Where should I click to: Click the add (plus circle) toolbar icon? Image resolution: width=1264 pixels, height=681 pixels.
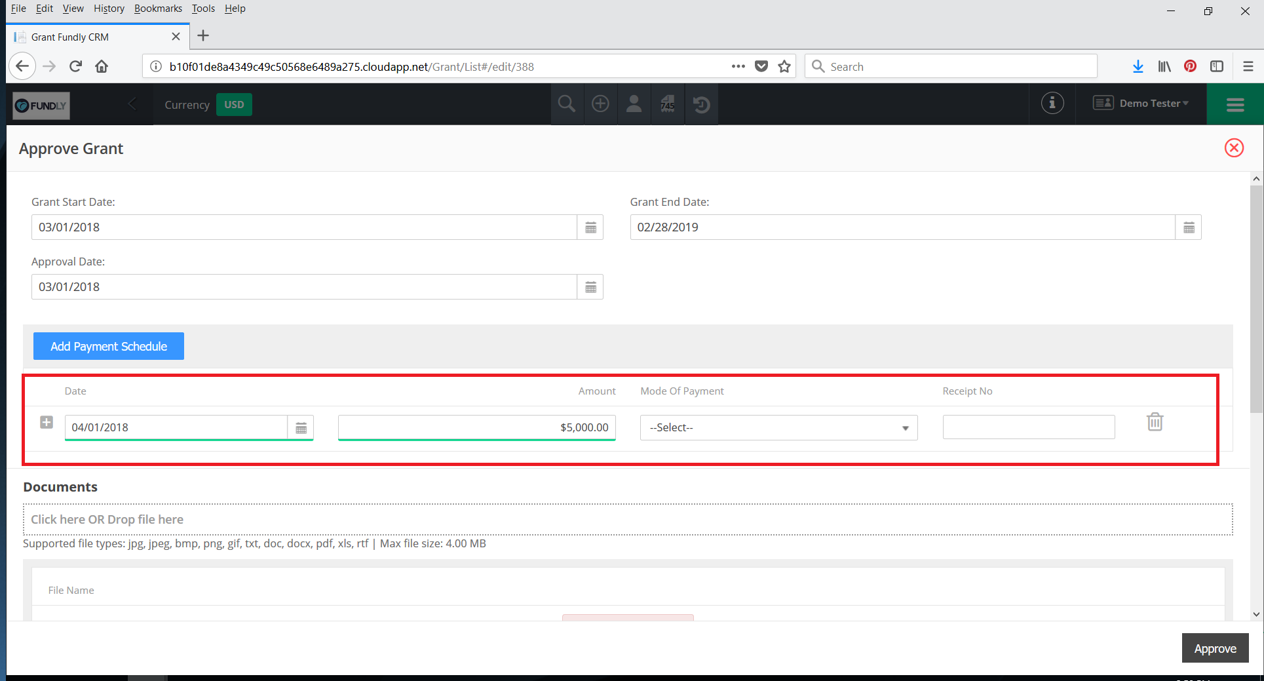pyautogui.click(x=600, y=104)
